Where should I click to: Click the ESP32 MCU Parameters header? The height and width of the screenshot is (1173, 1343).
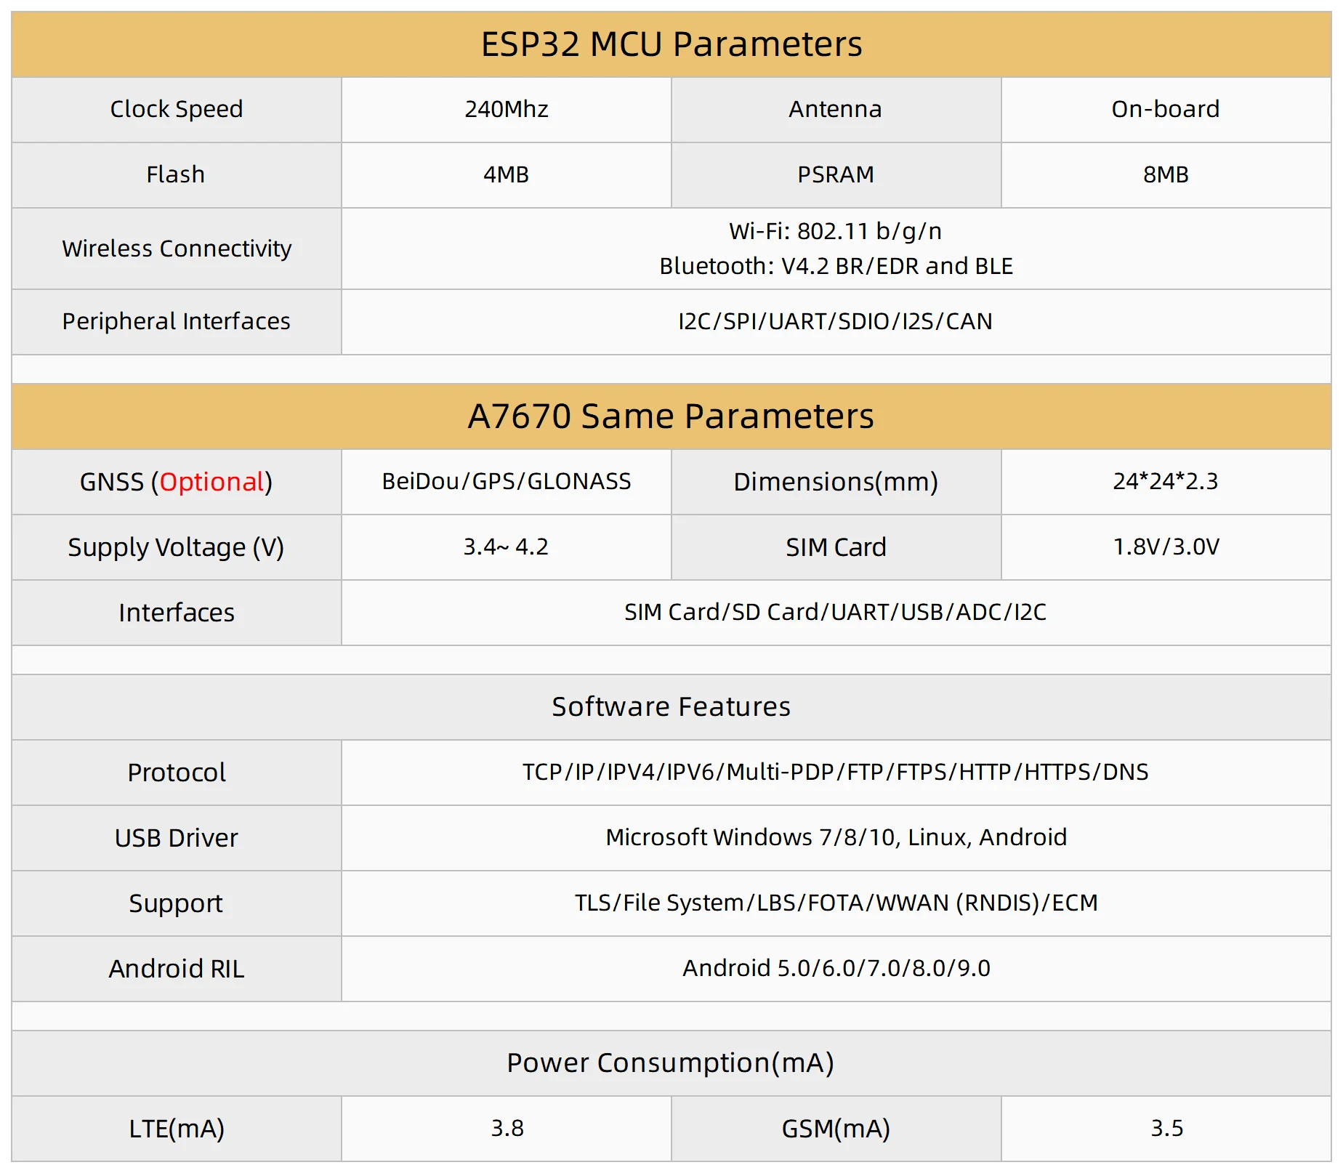[671, 44]
